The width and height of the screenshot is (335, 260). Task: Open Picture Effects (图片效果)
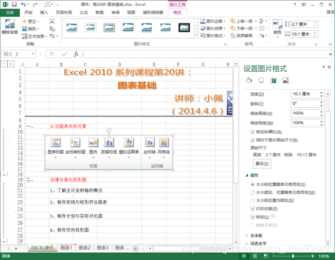213,28
